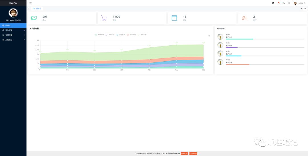Click the orange users icon card
The width and height of the screenshot is (308, 156).
pyautogui.click(x=272, y=18)
